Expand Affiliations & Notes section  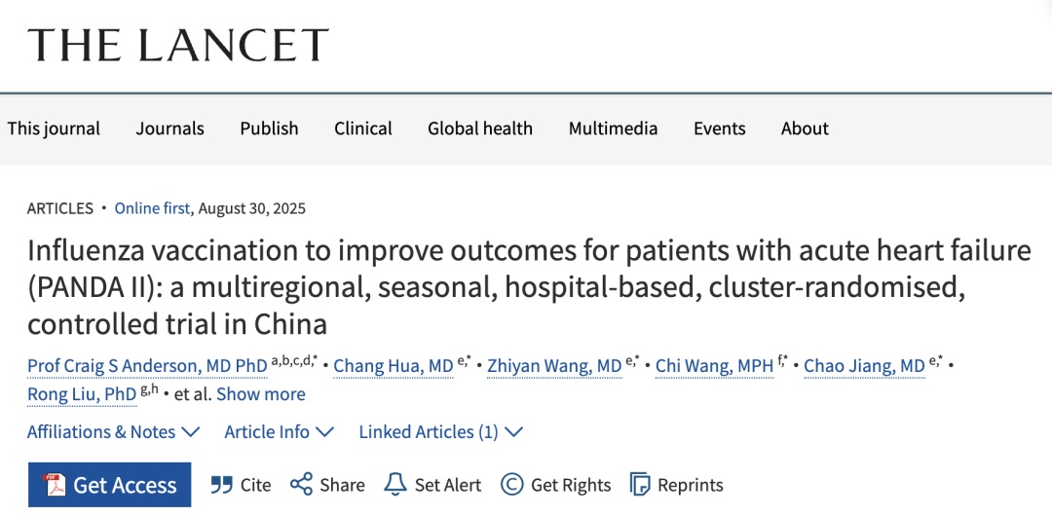click(x=113, y=432)
